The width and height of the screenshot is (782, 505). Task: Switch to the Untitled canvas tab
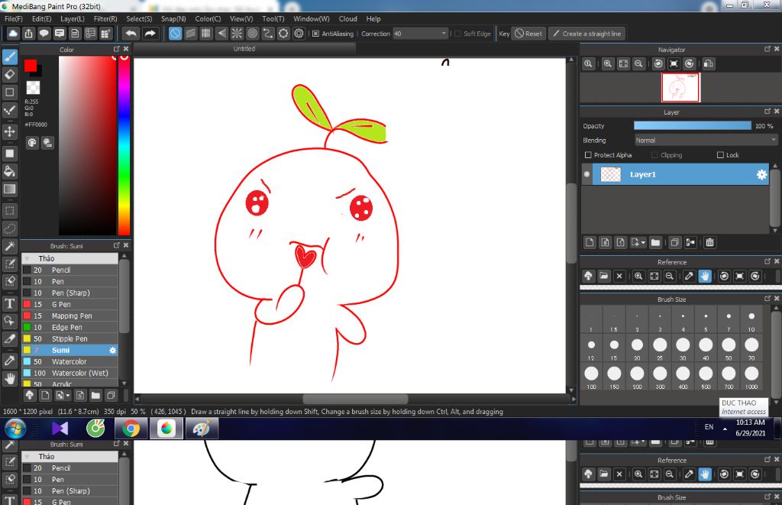(244, 49)
